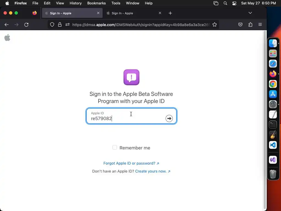
Task: Open the Apple menu in menu bar
Action: click(7, 3)
